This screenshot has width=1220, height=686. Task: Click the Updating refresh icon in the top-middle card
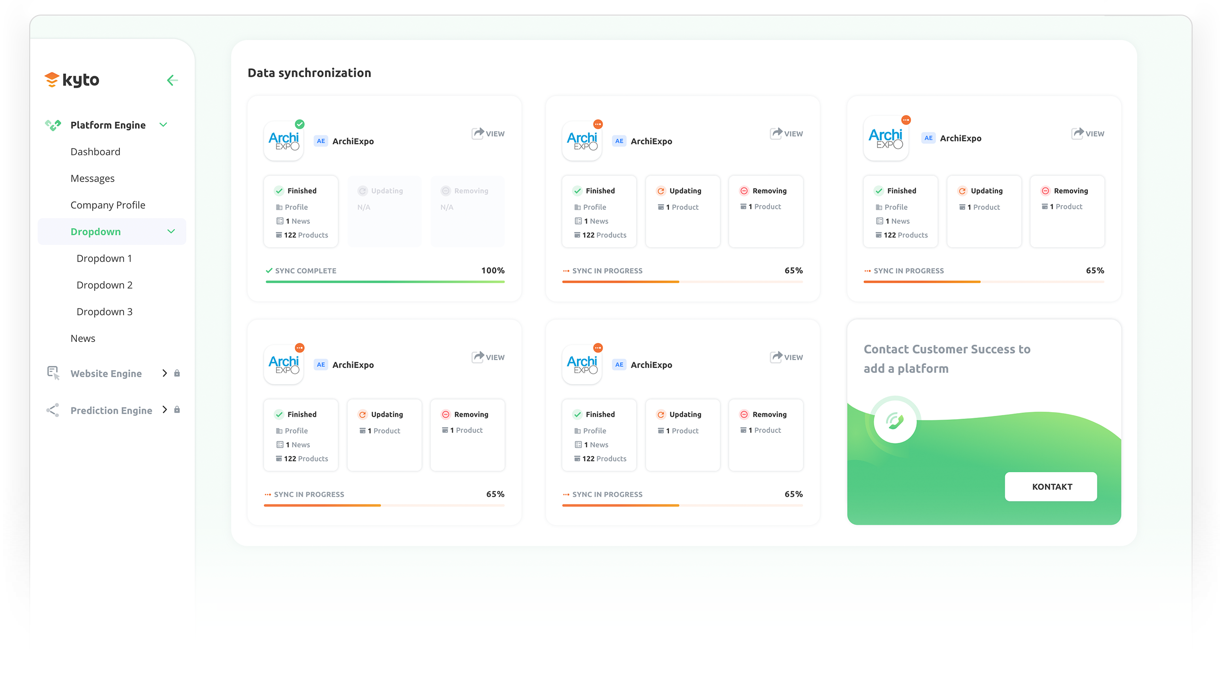tap(660, 191)
